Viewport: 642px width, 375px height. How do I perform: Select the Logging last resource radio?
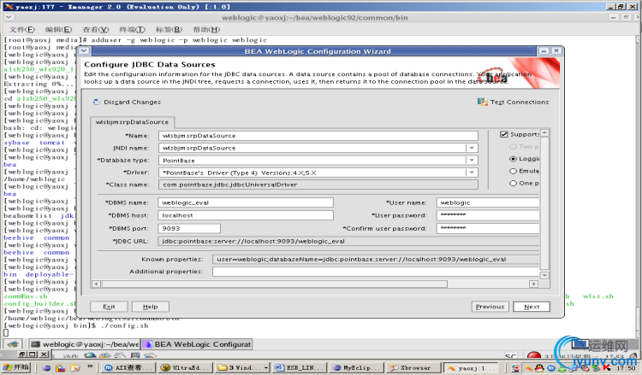click(x=513, y=159)
